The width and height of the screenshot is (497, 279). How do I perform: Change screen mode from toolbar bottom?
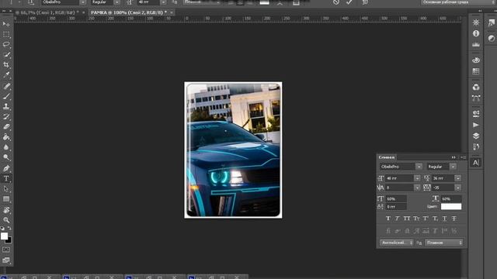coord(6,260)
